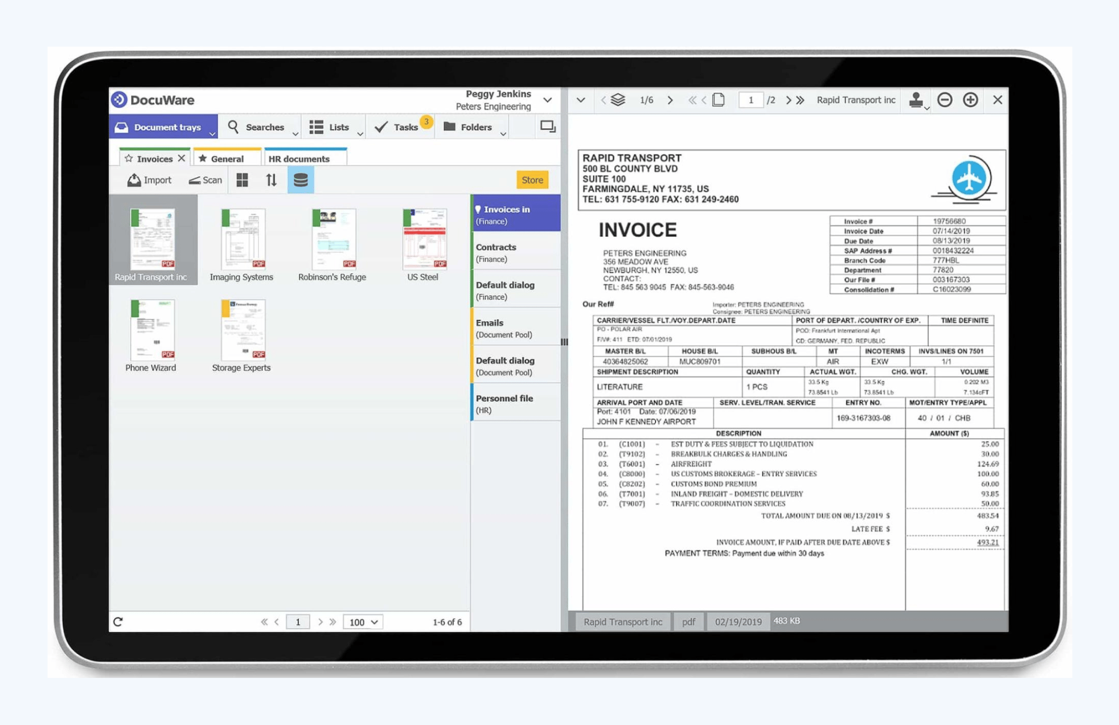Viewport: 1119px width, 725px height.
Task: Open the Lists main tab
Action: 333,126
